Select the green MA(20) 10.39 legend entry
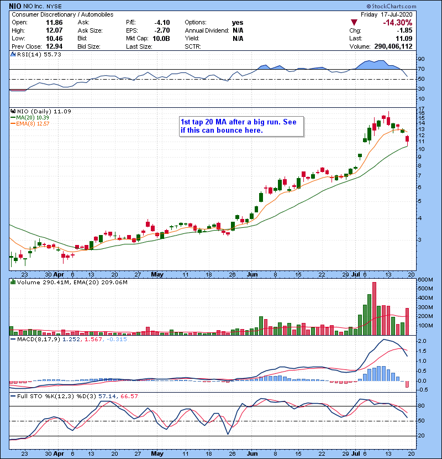Screen dimensions: 442x459 tap(29, 117)
